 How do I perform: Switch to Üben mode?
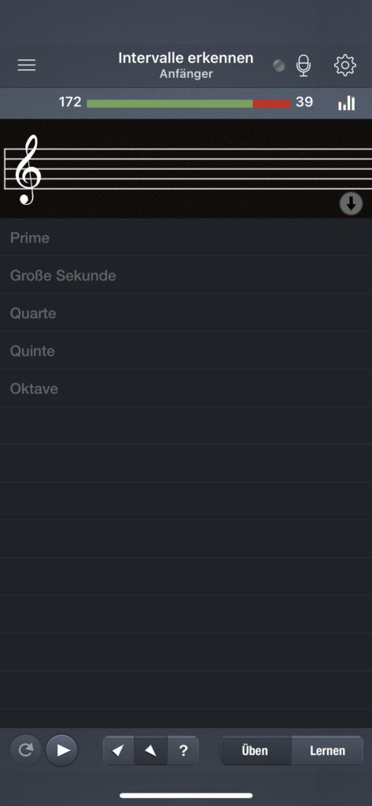point(256,750)
